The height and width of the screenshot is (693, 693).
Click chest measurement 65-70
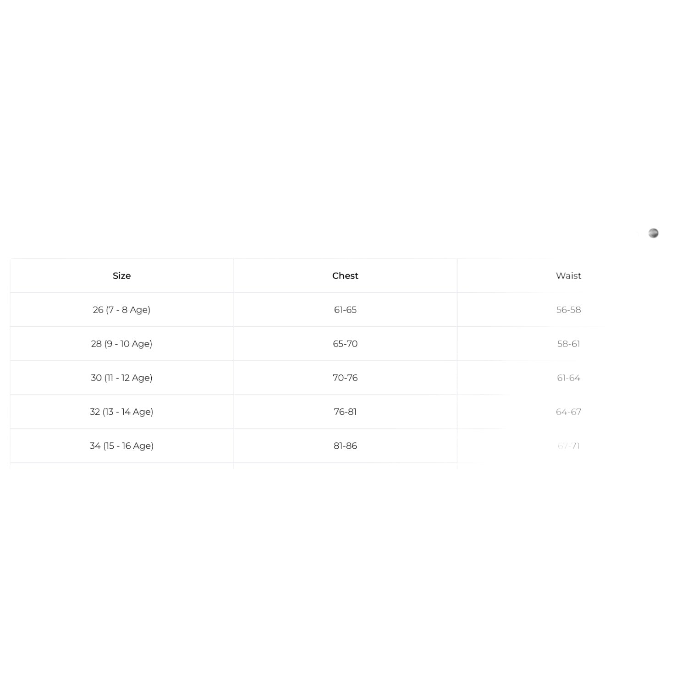[x=345, y=344]
